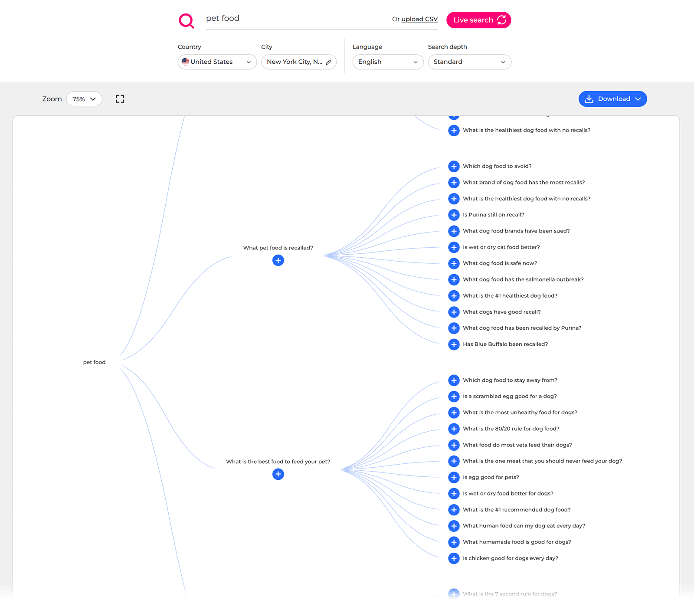
Task: Expand 'What is the best food to feed your pet?'
Action: [278, 474]
